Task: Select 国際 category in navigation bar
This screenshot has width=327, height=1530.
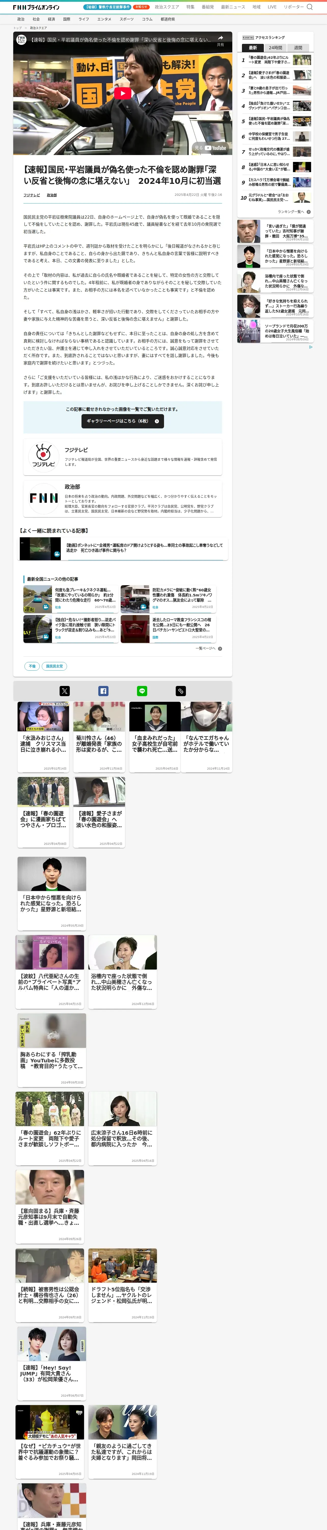Action: [x=66, y=19]
